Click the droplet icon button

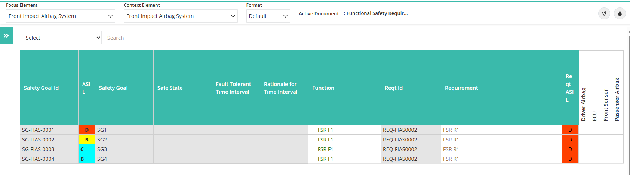620,13
